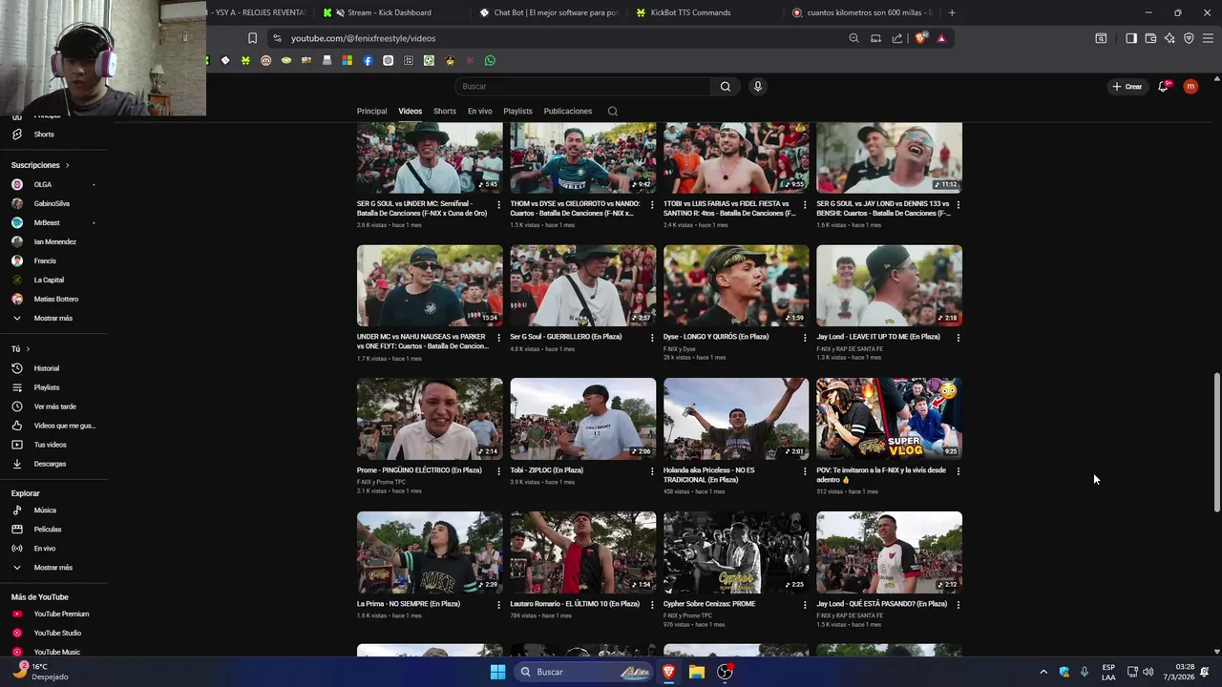Open Leo AI assistant icon
Viewport: 1222px width, 687px height.
1169,38
